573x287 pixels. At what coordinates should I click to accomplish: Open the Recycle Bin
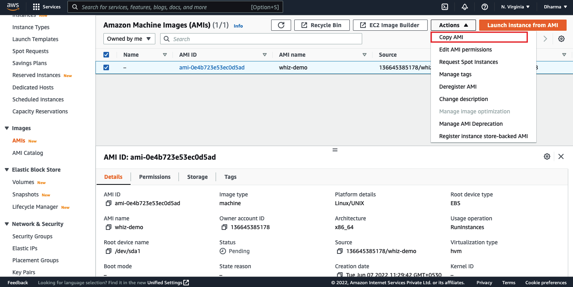point(322,25)
